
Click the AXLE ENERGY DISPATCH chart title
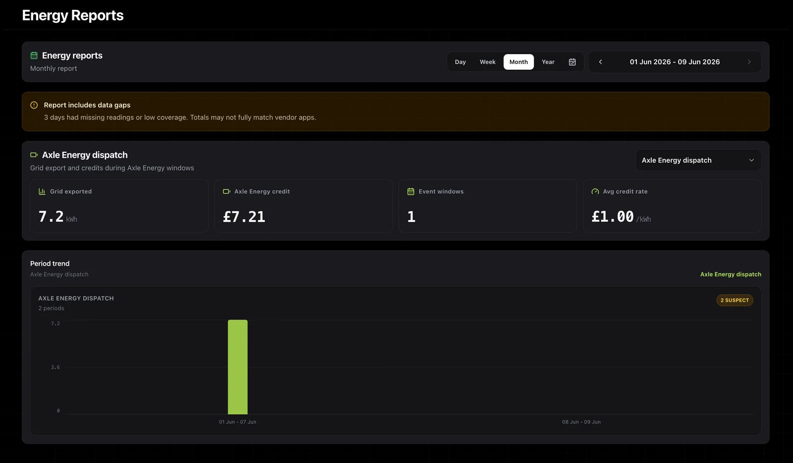click(76, 298)
